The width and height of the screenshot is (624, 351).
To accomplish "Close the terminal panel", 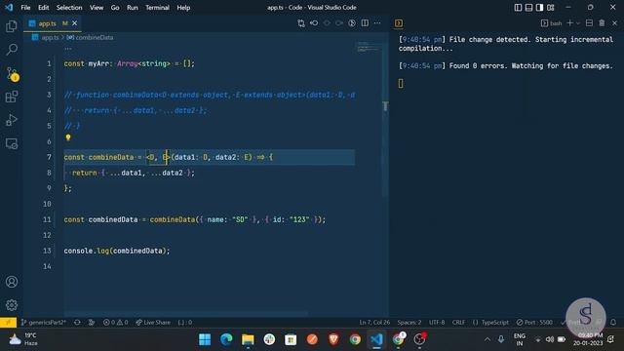I will coord(614,23).
